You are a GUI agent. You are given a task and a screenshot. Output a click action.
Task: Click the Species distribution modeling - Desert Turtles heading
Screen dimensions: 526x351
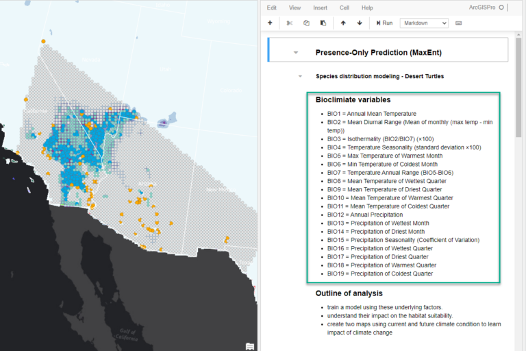pos(379,76)
